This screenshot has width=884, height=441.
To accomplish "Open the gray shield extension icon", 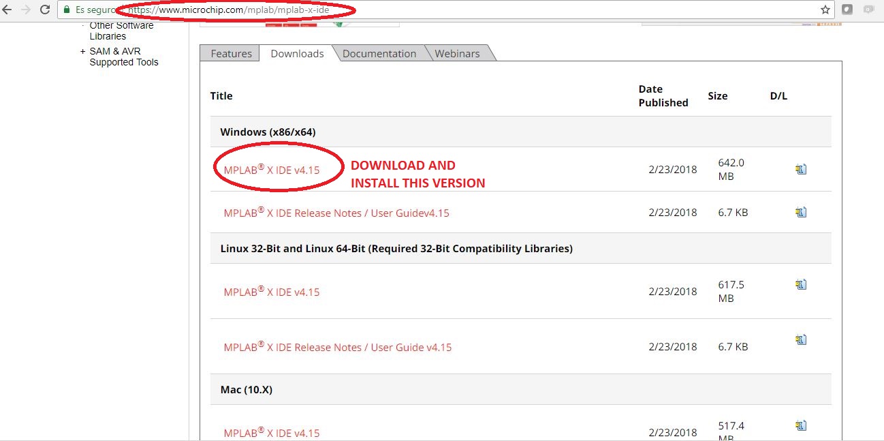I will click(847, 10).
